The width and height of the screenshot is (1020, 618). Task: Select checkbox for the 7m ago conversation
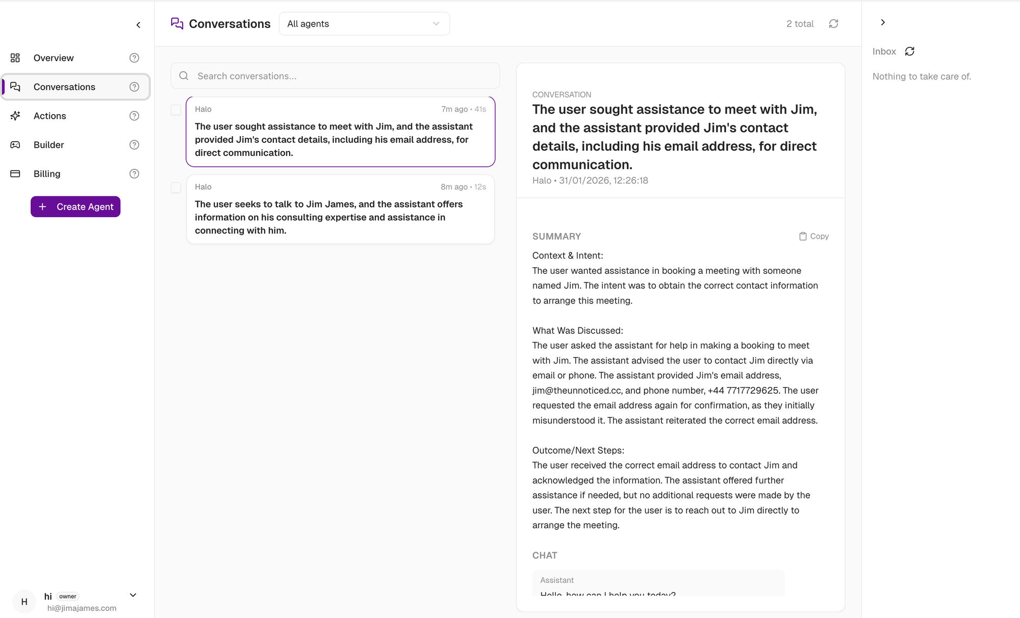coord(176,110)
